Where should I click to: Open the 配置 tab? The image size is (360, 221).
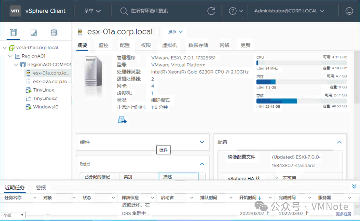point(125,45)
